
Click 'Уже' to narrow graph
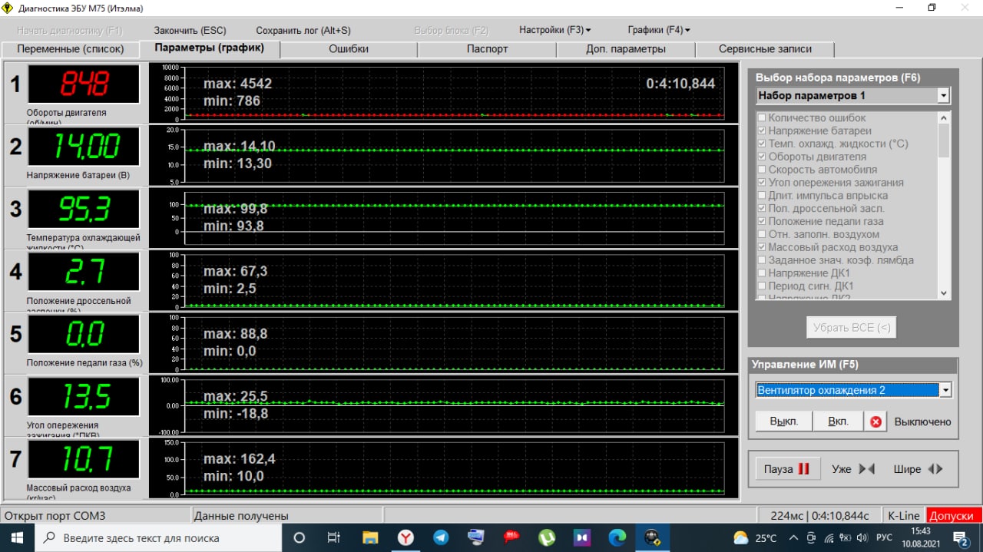point(852,469)
